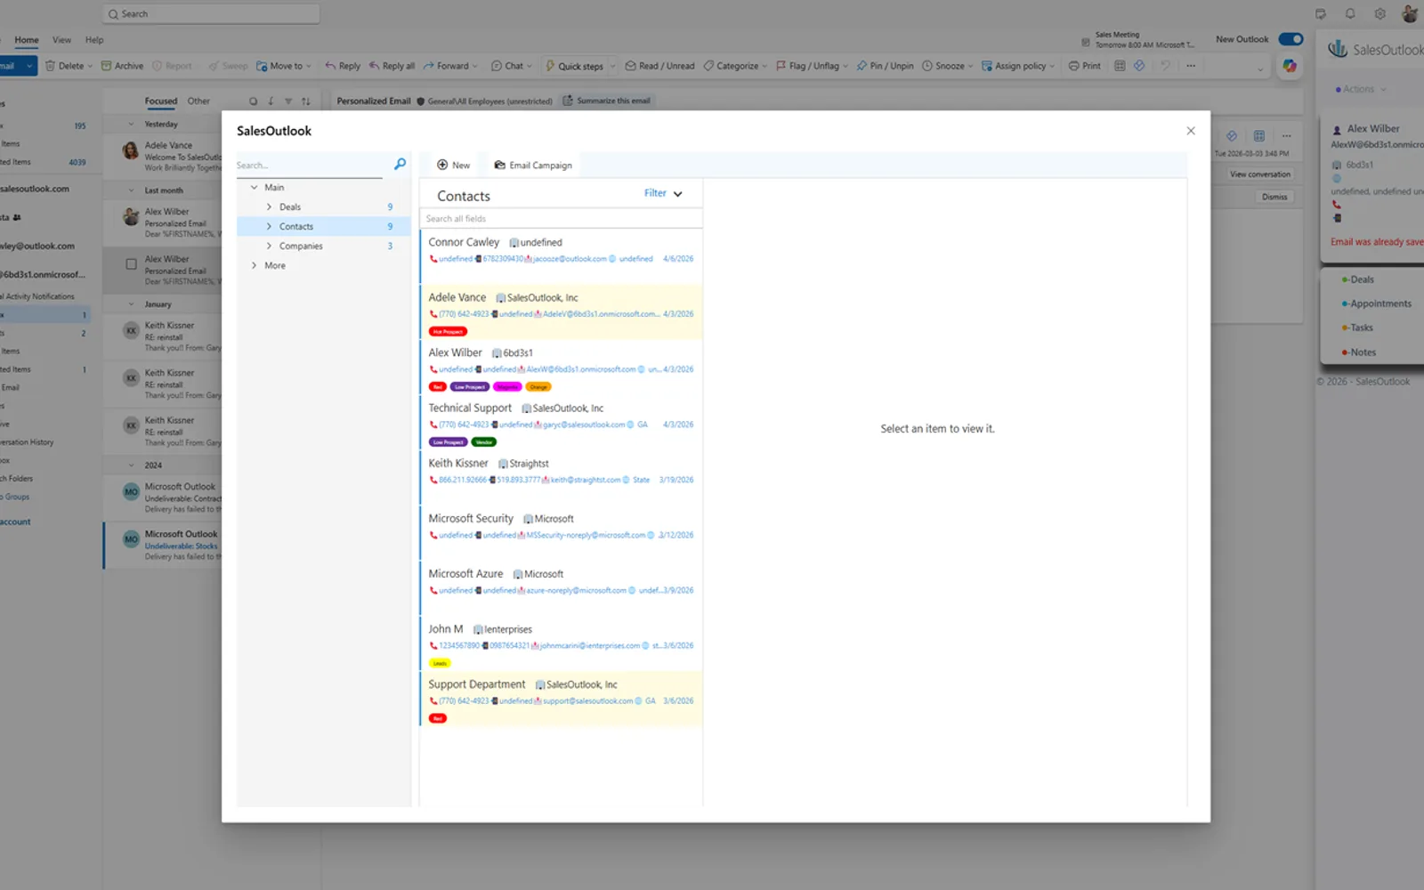The height and width of the screenshot is (890, 1424).
Task: Click View conversation button
Action: [1259, 174]
